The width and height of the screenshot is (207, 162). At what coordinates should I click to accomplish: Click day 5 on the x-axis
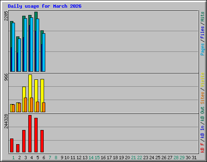(38, 158)
